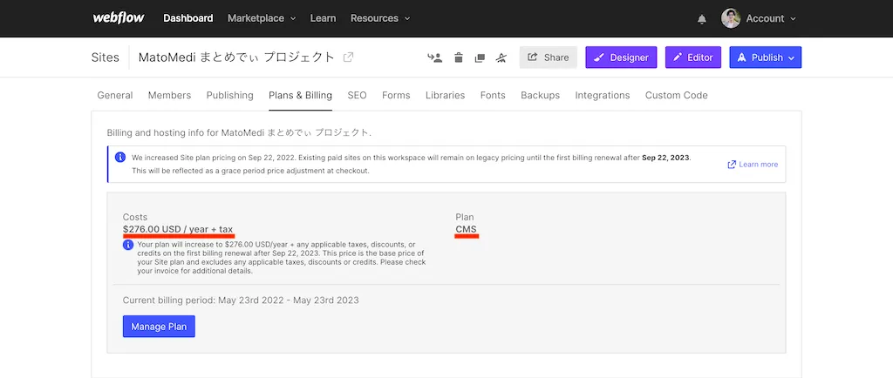Image resolution: width=893 pixels, height=378 pixels.
Task: Click the Current billing period text
Action: pyautogui.click(x=241, y=300)
